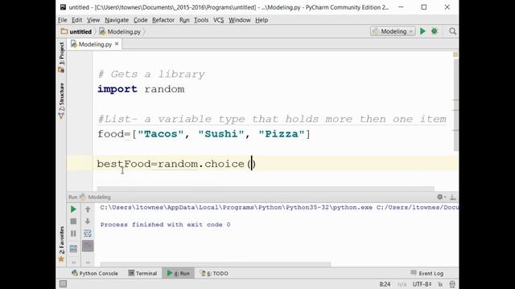The width and height of the screenshot is (515, 289).
Task: Open the Help menu
Action: pyautogui.click(x=262, y=20)
